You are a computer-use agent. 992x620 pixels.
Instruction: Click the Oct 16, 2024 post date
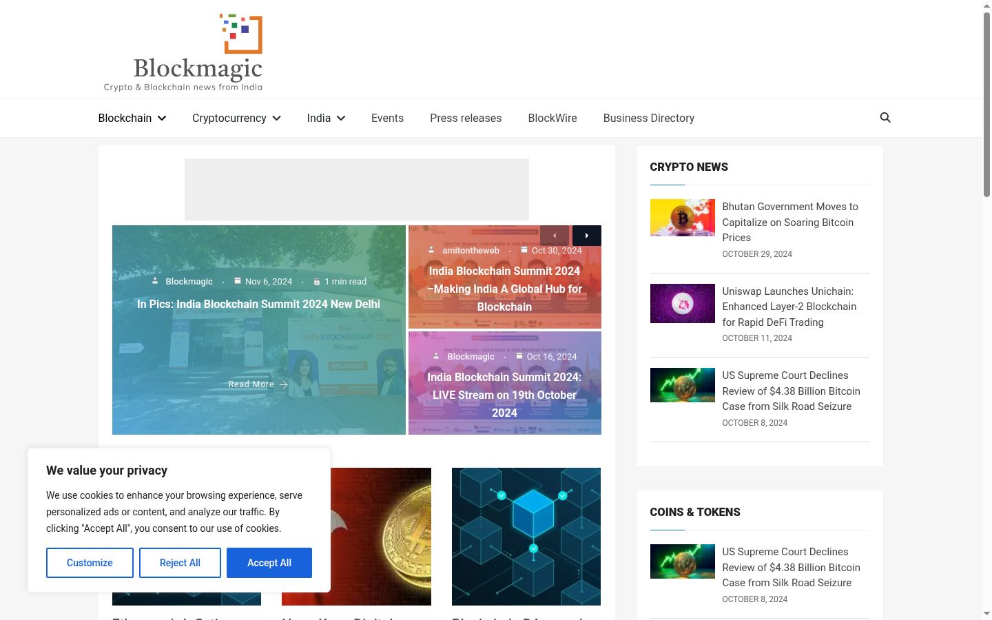coord(552,356)
